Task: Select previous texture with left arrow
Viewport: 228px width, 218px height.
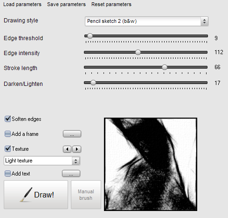Action: pyautogui.click(x=67, y=149)
